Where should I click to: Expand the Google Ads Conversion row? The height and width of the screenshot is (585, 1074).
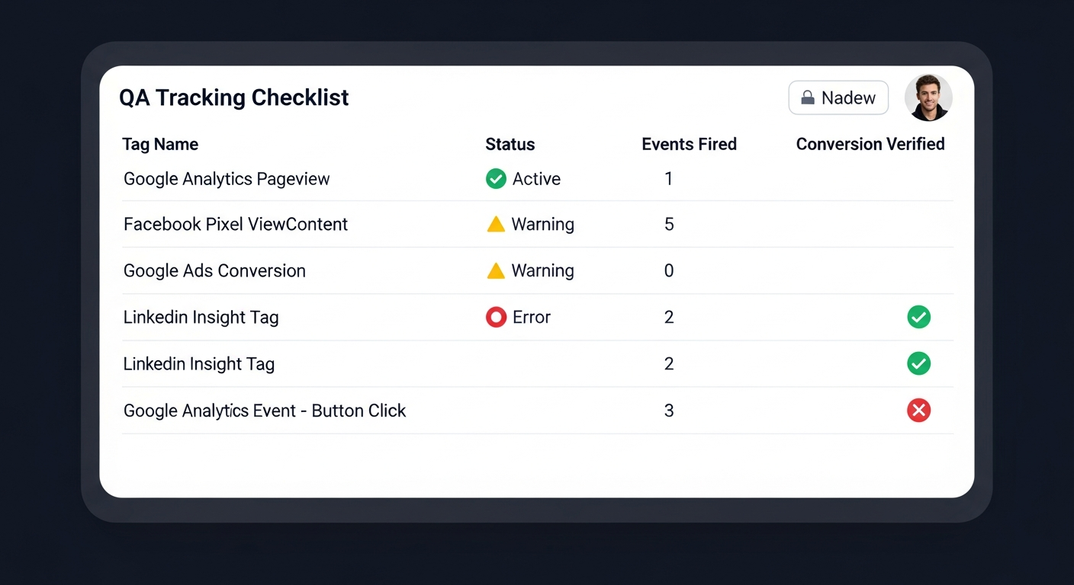coord(214,270)
